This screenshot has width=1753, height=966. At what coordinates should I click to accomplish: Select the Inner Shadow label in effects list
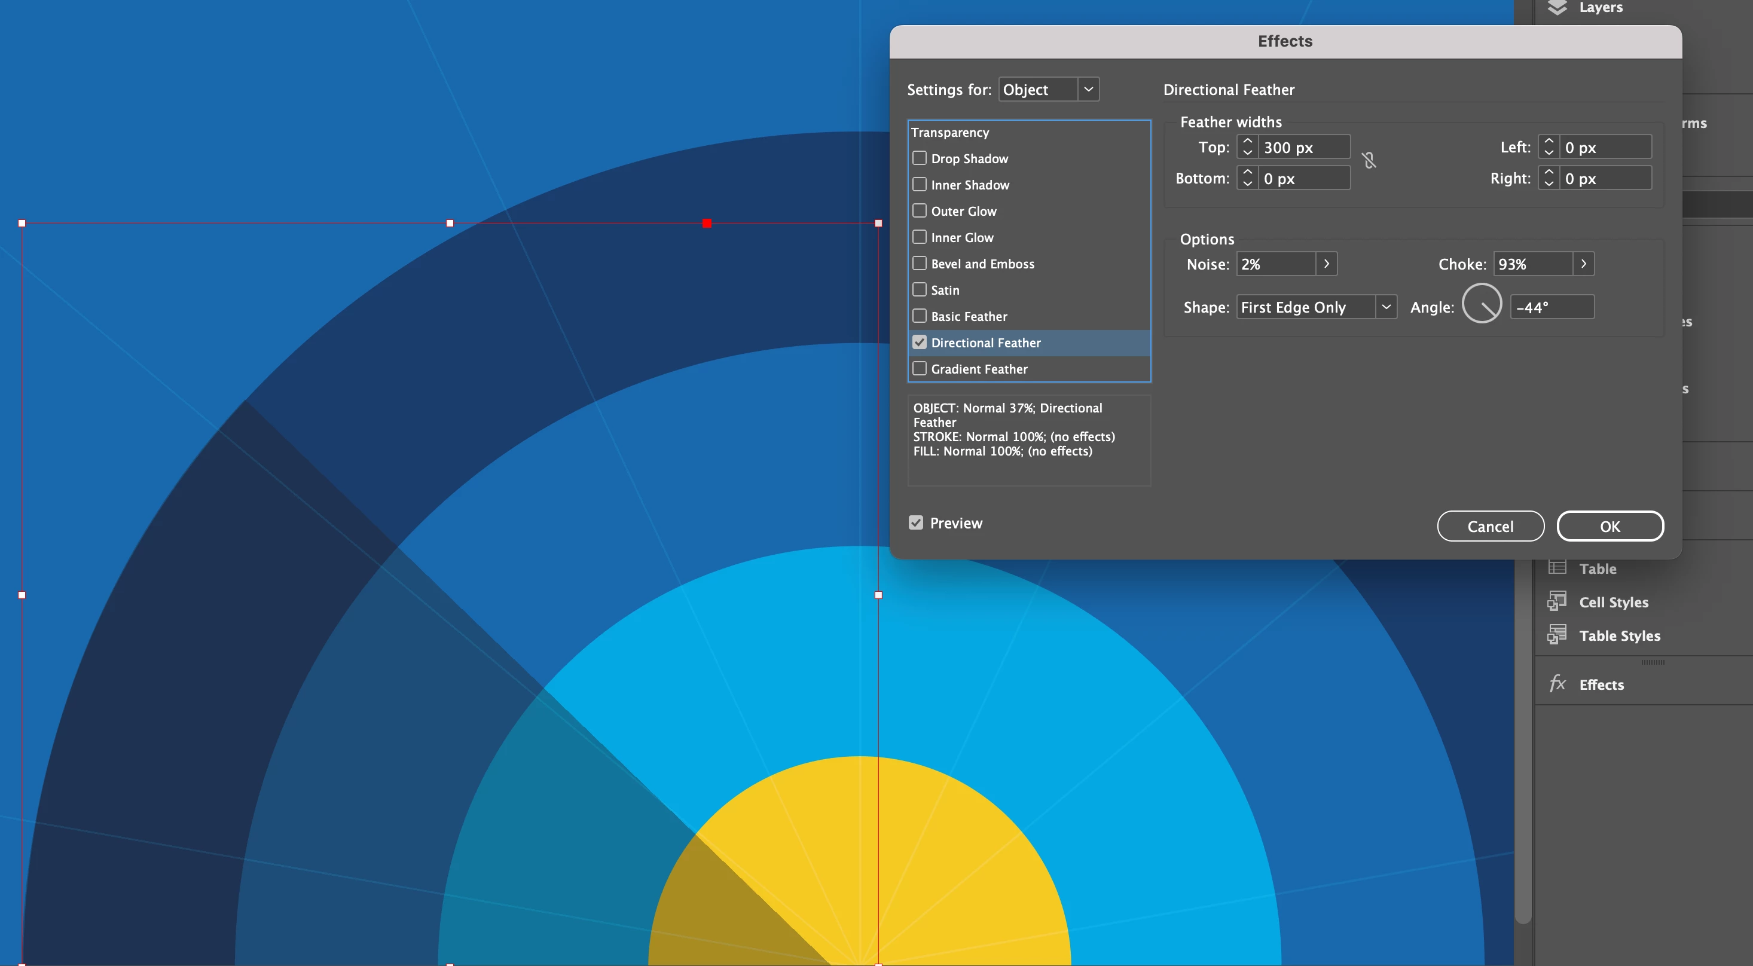tap(970, 185)
